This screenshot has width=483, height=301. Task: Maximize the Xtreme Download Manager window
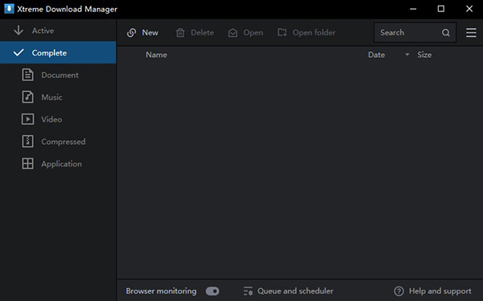441,9
